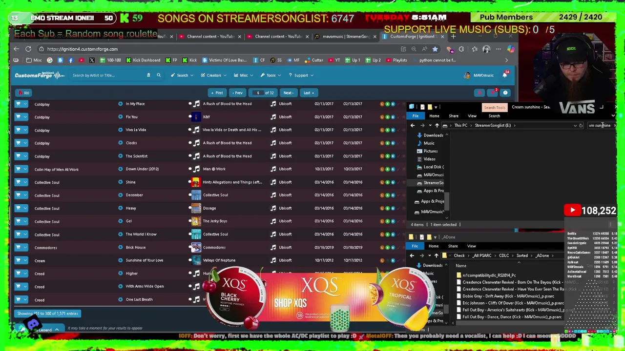The image size is (625, 351).
Task: Expand the Misc menu dropdown
Action: coord(244,75)
